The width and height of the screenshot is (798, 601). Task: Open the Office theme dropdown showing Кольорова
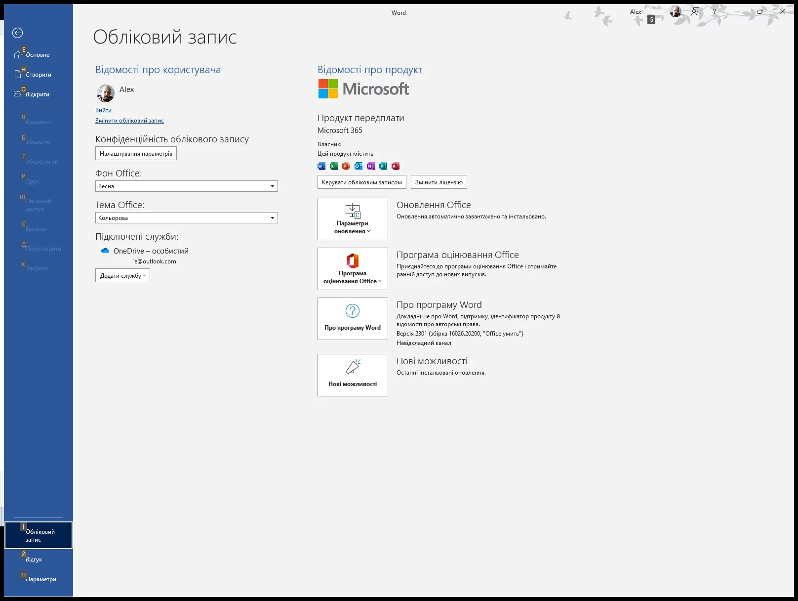pyautogui.click(x=187, y=218)
